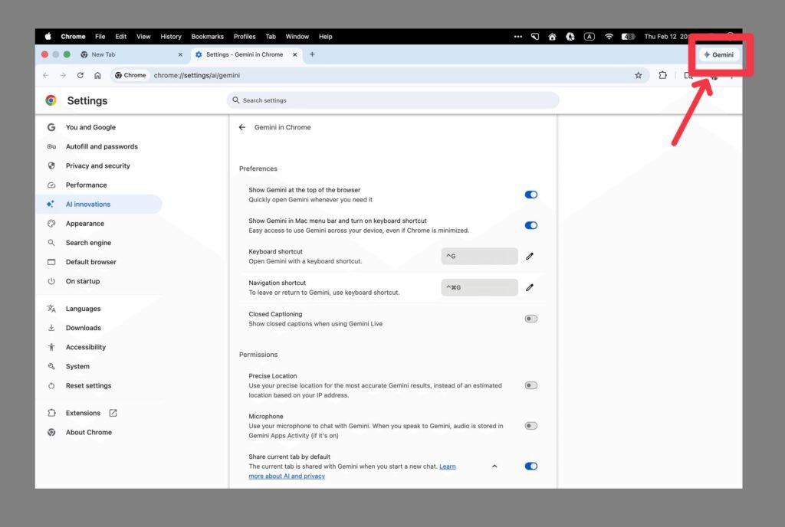Toggle Show Gemini at the top of the browser
Viewport: 785px width, 527px height.
click(x=530, y=195)
